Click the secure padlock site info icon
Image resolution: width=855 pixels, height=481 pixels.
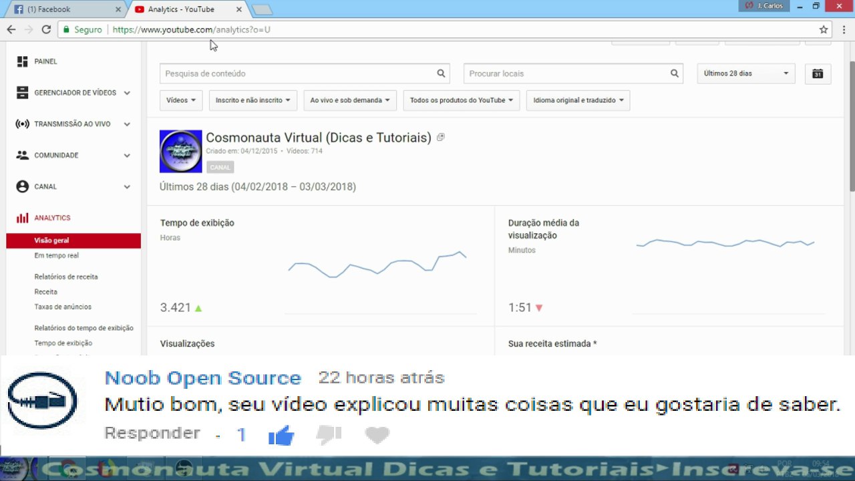click(x=66, y=29)
